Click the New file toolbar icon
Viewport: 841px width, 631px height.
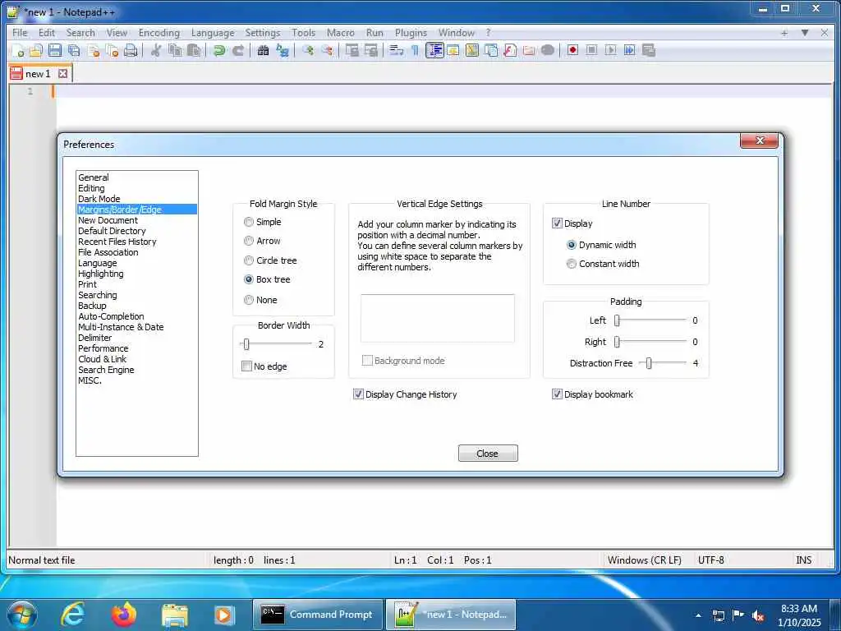point(17,50)
